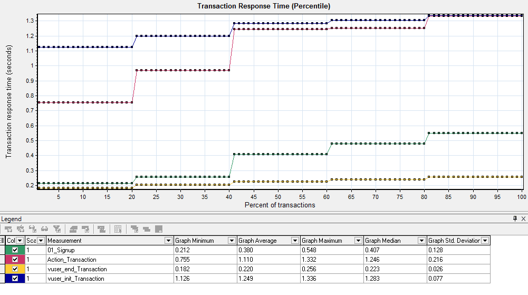Open the Graph Std. Deviation dropdown arrow
This screenshot has width=528, height=295.
click(485, 241)
